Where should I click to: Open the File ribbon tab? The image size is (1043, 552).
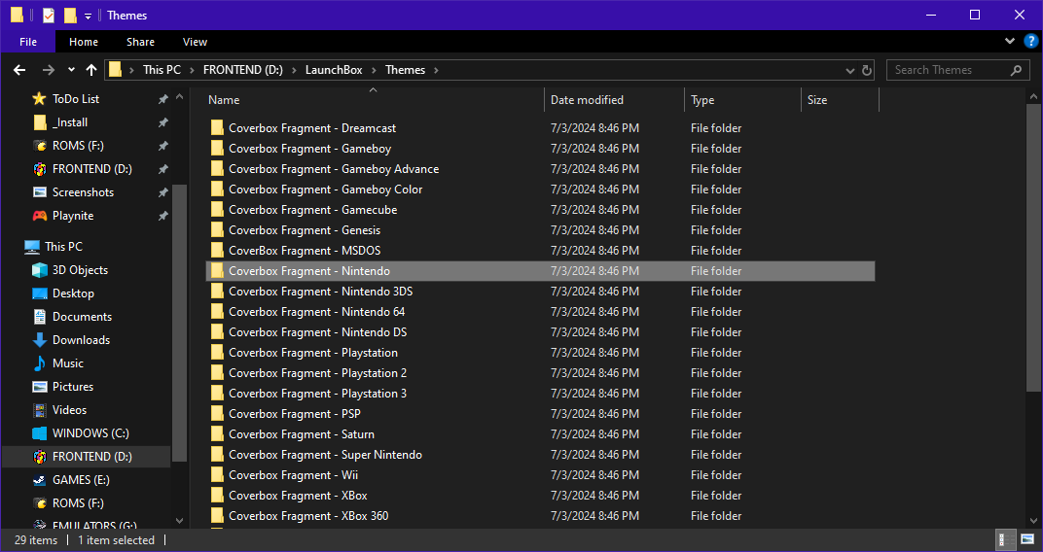point(28,42)
